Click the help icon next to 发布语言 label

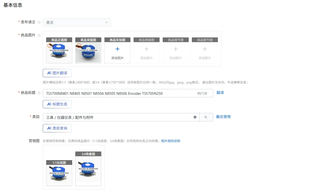pyautogui.click(x=39, y=22)
